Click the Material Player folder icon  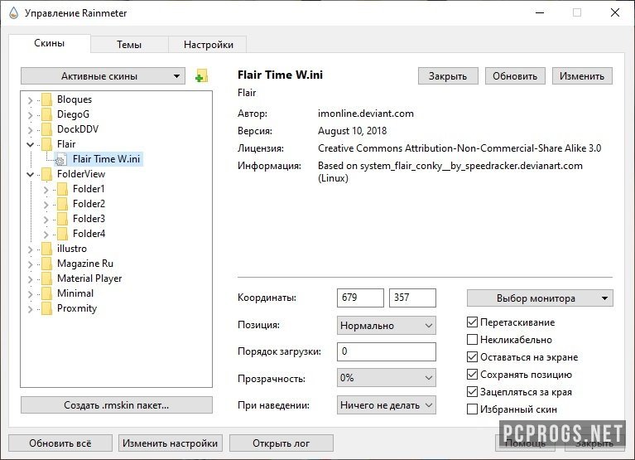tap(47, 278)
